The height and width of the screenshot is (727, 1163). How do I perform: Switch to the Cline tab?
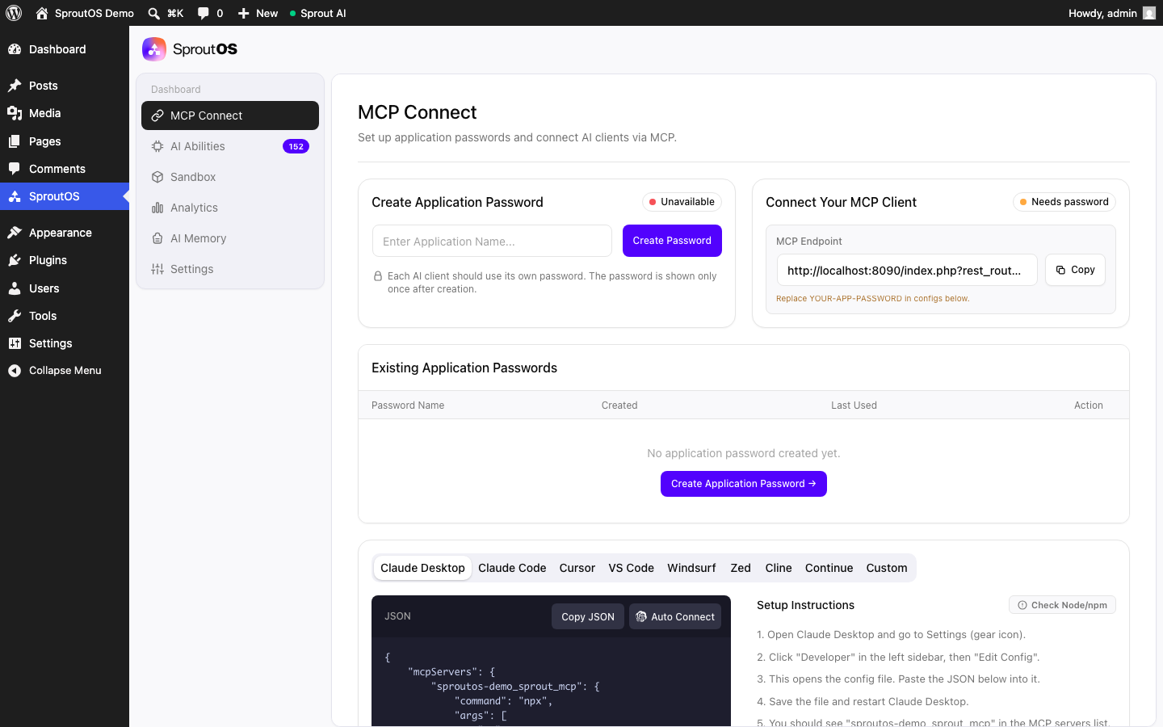(779, 568)
